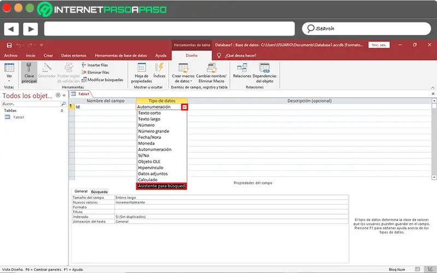Open Crear macros de datos

[183, 73]
